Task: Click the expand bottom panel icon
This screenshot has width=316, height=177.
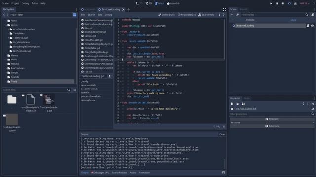Action: pos(223,173)
